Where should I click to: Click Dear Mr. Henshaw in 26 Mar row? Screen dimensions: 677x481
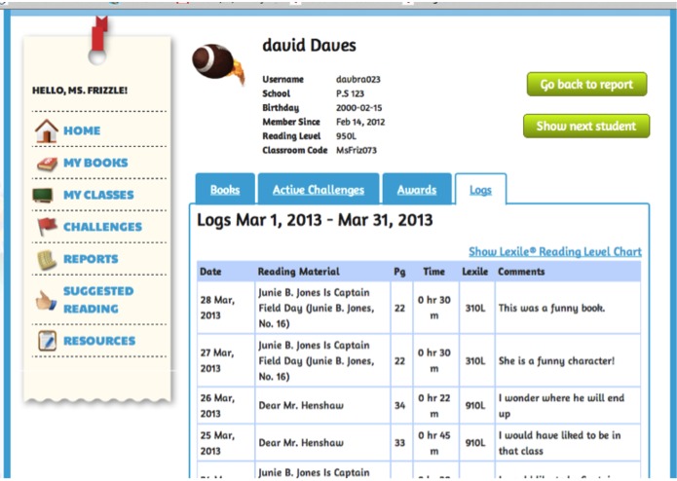(x=301, y=405)
